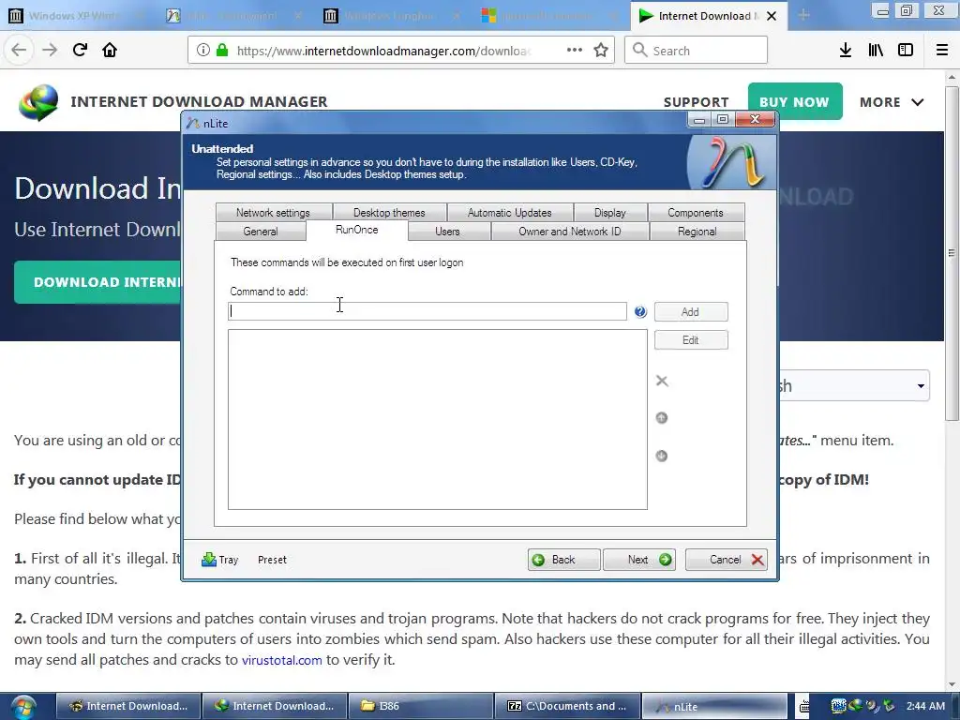960x720 pixels.
Task: Click the Edit command button
Action: coord(691,339)
